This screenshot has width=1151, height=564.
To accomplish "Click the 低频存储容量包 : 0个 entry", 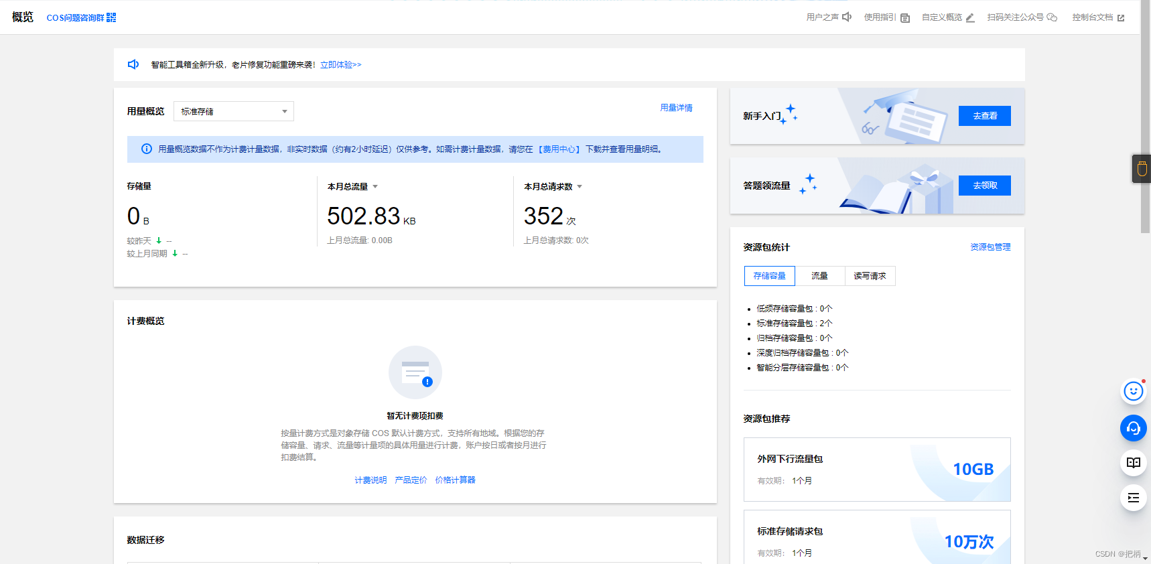I will [794, 309].
